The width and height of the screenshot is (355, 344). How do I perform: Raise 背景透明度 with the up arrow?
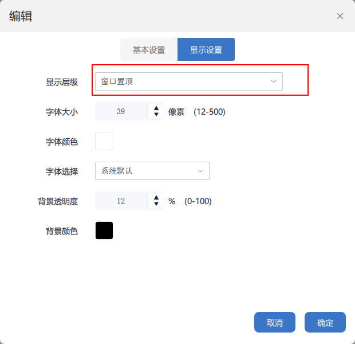click(156, 197)
